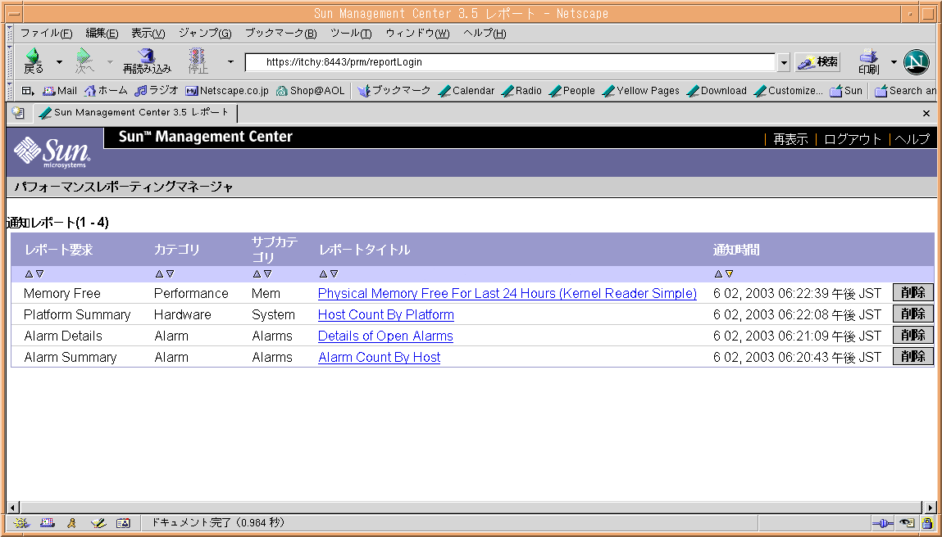Viewport: 942px width, 537px height.
Task: Reload the page with 再読み込み icon
Action: point(147,61)
